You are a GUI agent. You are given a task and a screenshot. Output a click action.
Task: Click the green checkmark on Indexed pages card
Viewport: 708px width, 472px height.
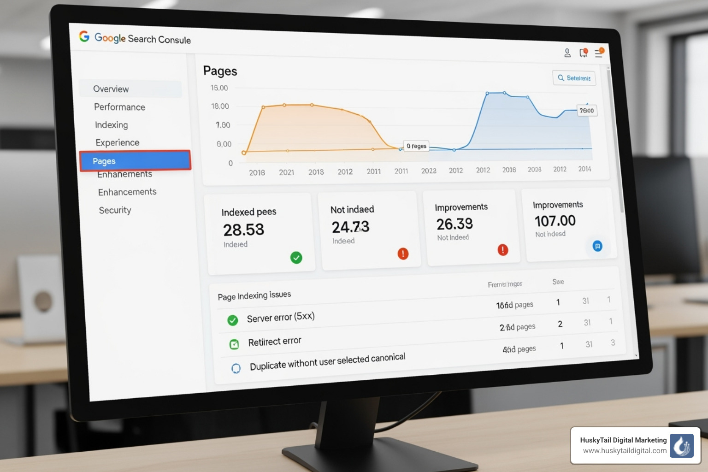(x=297, y=258)
